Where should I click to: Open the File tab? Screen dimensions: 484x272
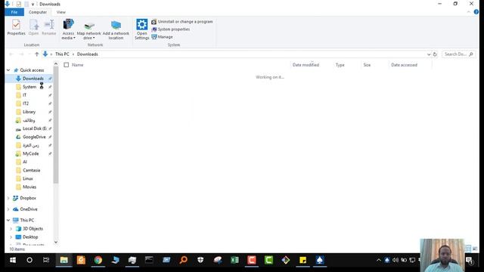click(x=14, y=12)
